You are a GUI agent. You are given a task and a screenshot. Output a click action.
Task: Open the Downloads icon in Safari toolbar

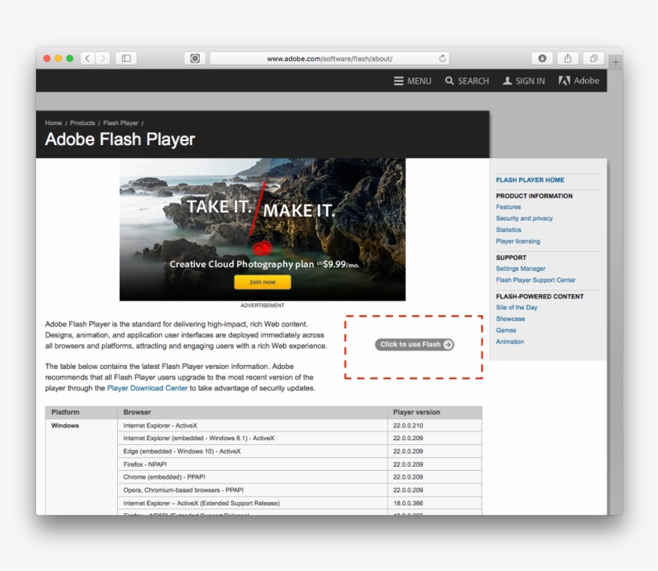[x=542, y=59]
